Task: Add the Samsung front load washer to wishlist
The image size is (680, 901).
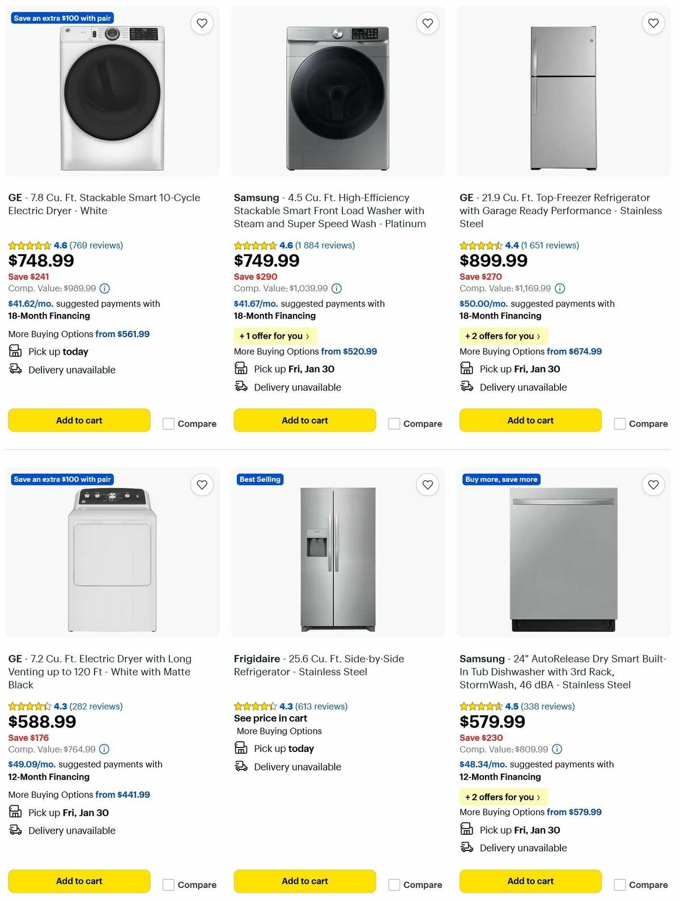Action: pyautogui.click(x=428, y=23)
